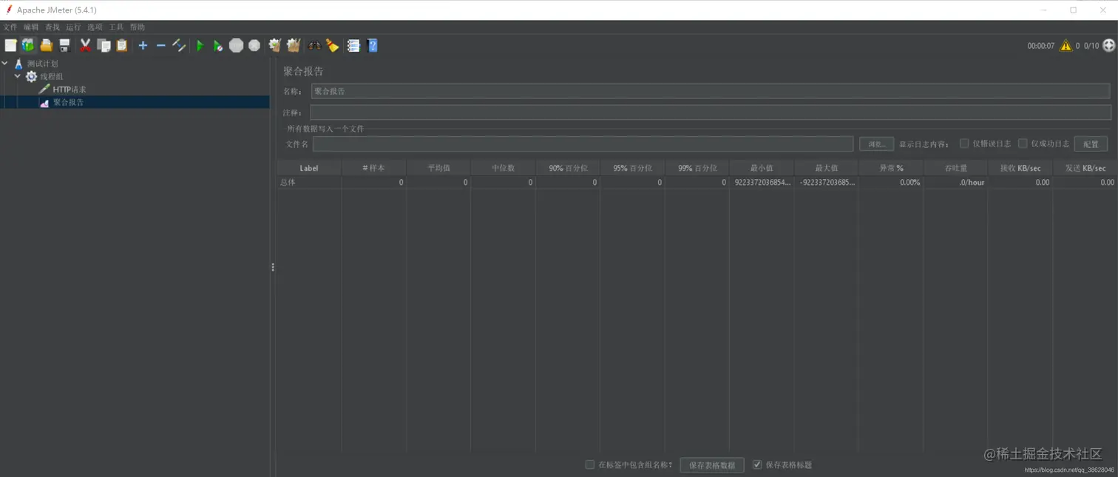This screenshot has width=1118, height=477.
Task: Click the 名称 name input field
Action: 711,91
